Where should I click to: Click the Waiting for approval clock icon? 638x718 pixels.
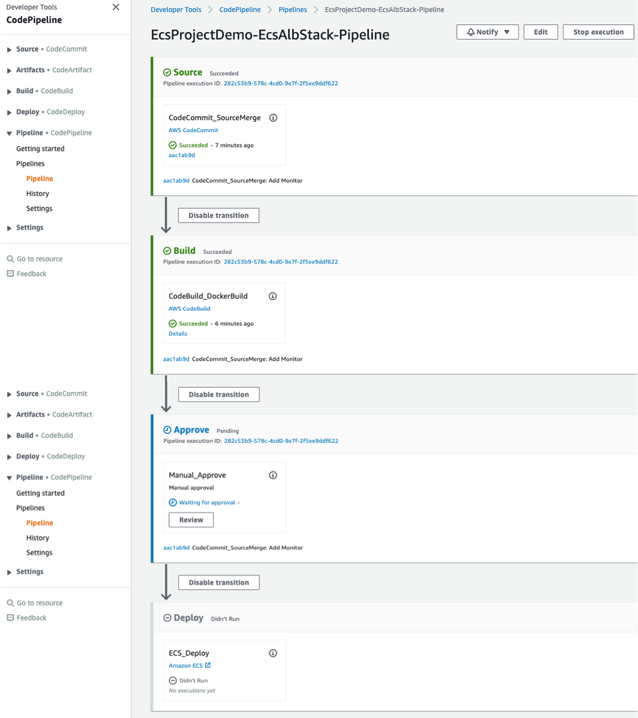click(x=173, y=502)
